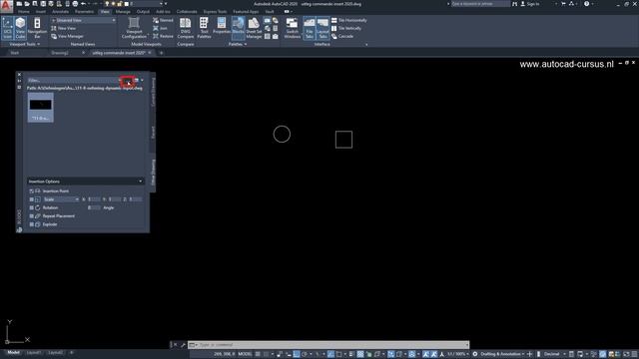Click the Join viewports button

pyautogui.click(x=160, y=28)
